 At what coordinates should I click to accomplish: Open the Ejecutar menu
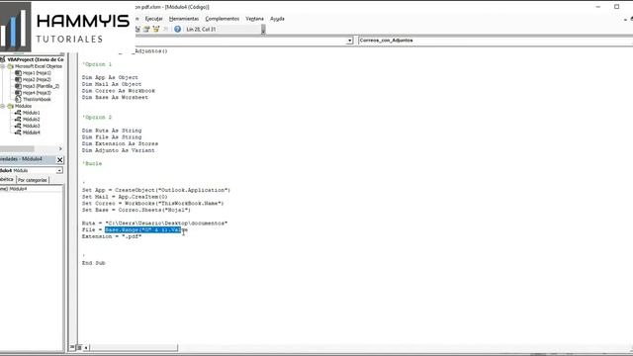tap(154, 19)
